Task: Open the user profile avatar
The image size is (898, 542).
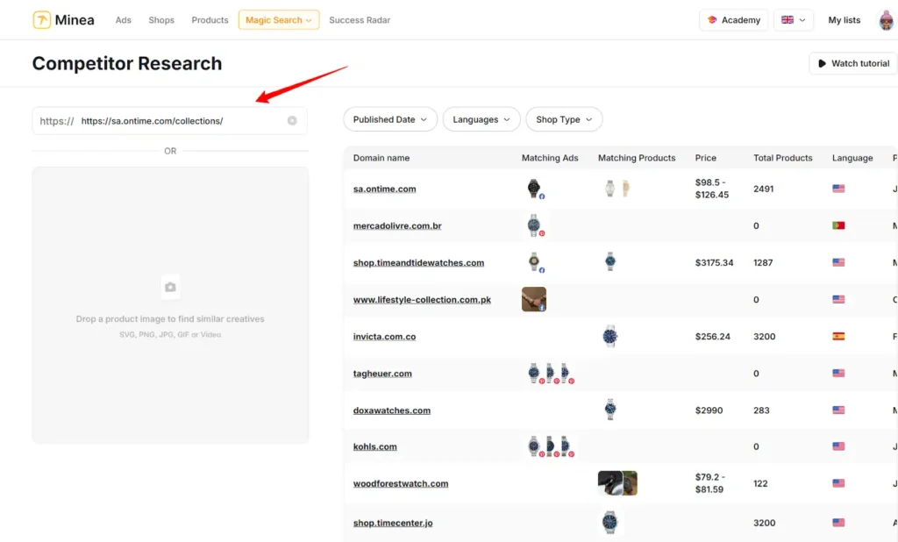Action: click(887, 20)
